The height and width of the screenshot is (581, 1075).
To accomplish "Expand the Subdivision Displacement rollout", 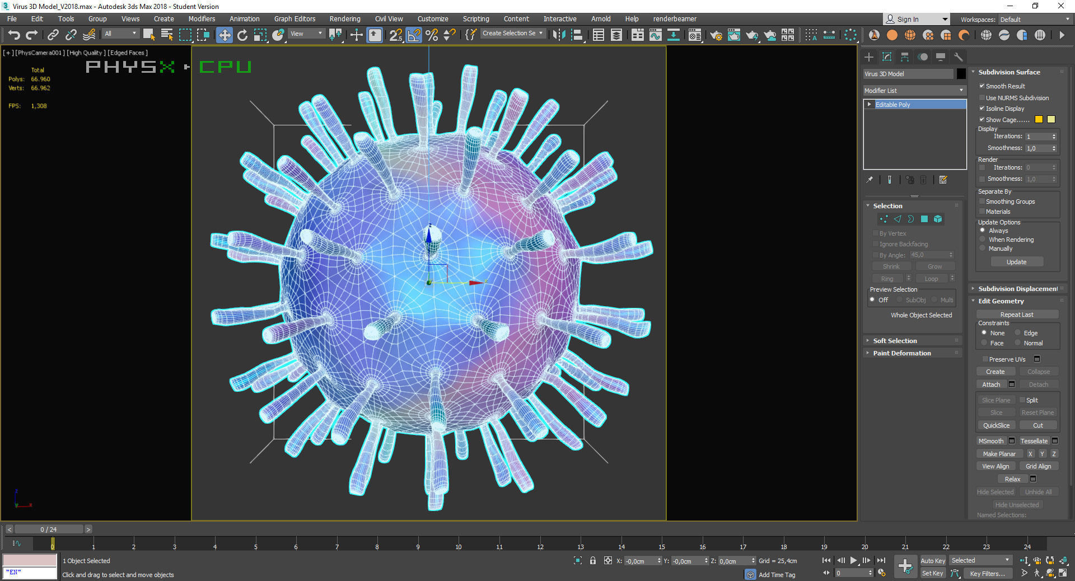I will coord(1018,289).
